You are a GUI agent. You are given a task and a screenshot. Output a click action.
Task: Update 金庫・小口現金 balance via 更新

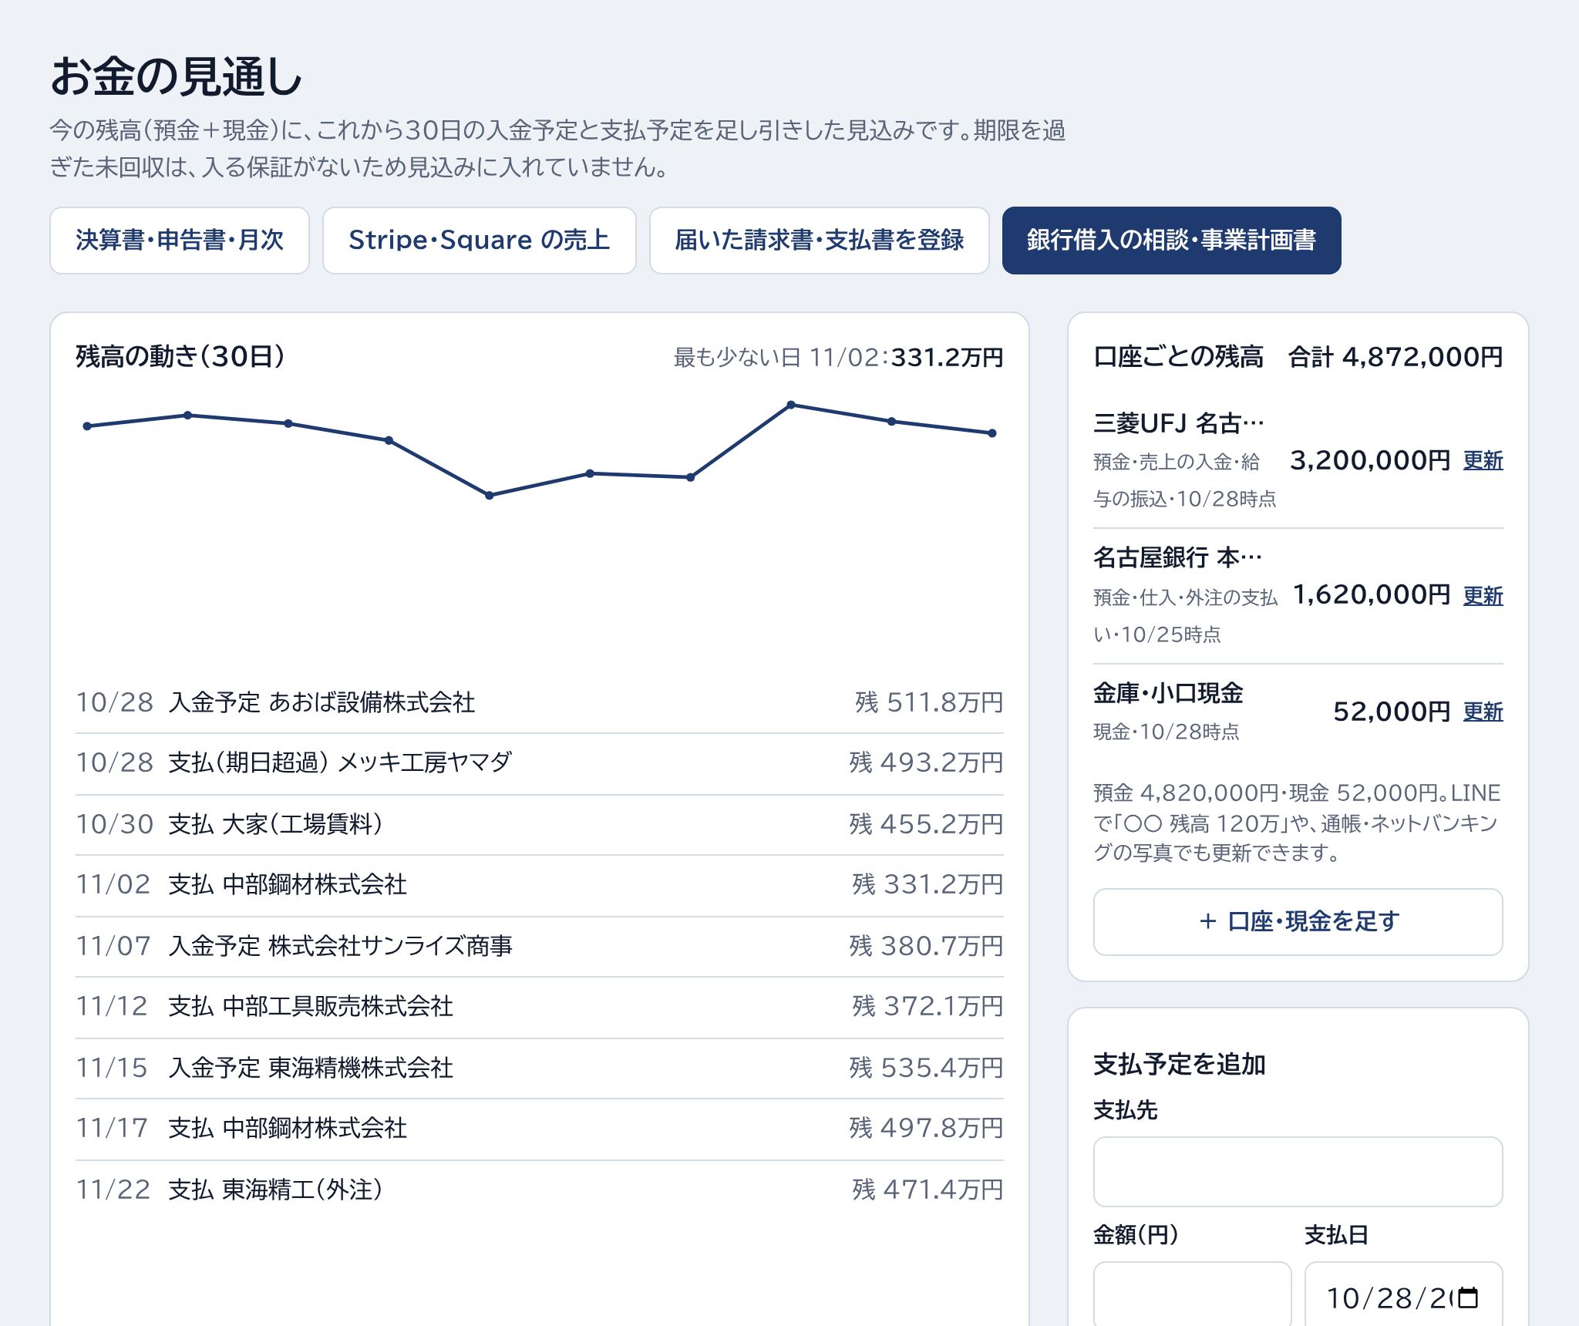1483,712
